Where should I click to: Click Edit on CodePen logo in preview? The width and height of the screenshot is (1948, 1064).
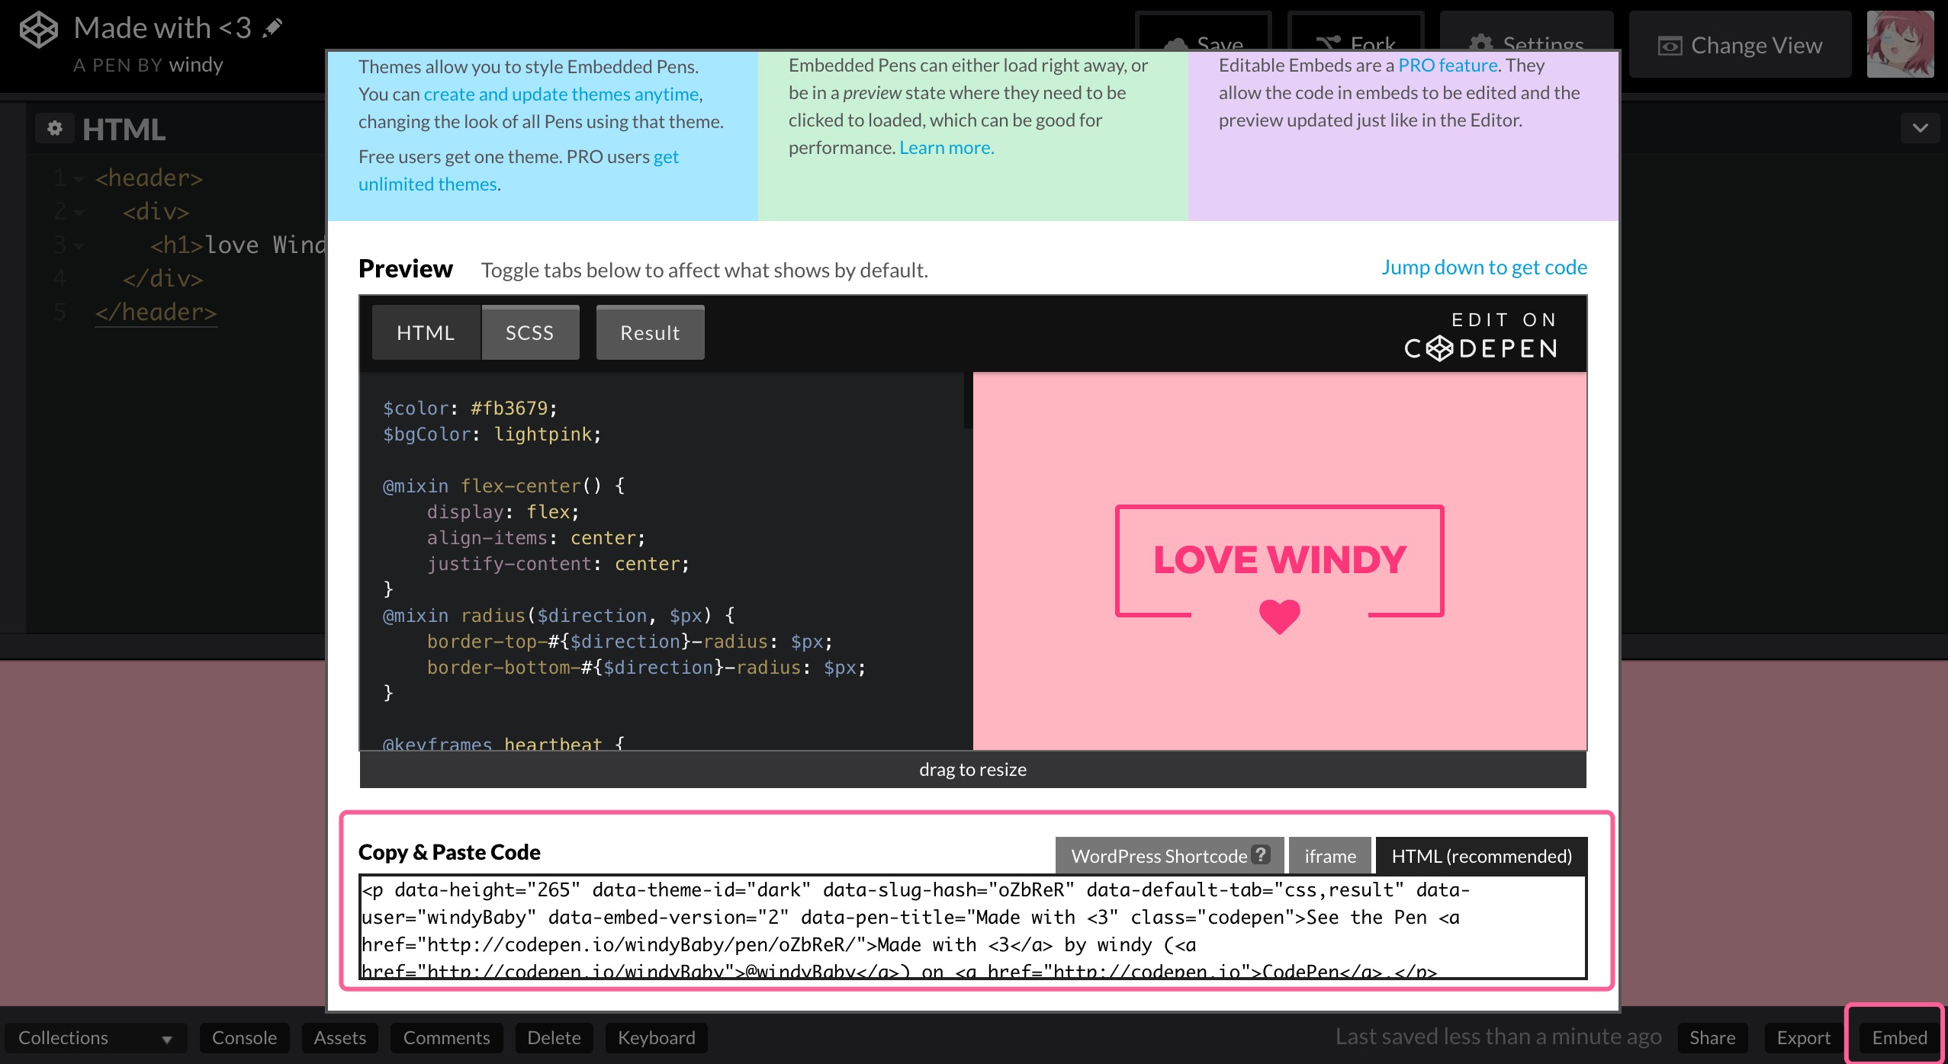click(1481, 335)
